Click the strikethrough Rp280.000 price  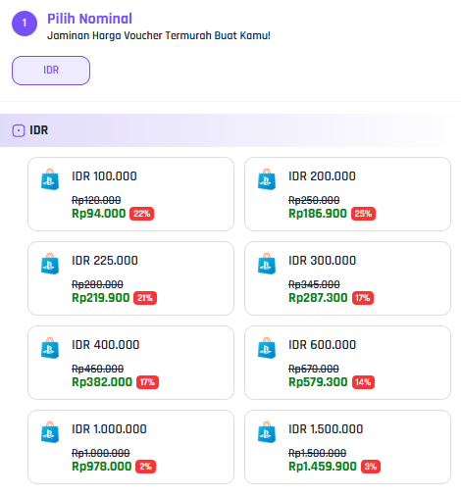tap(97, 284)
